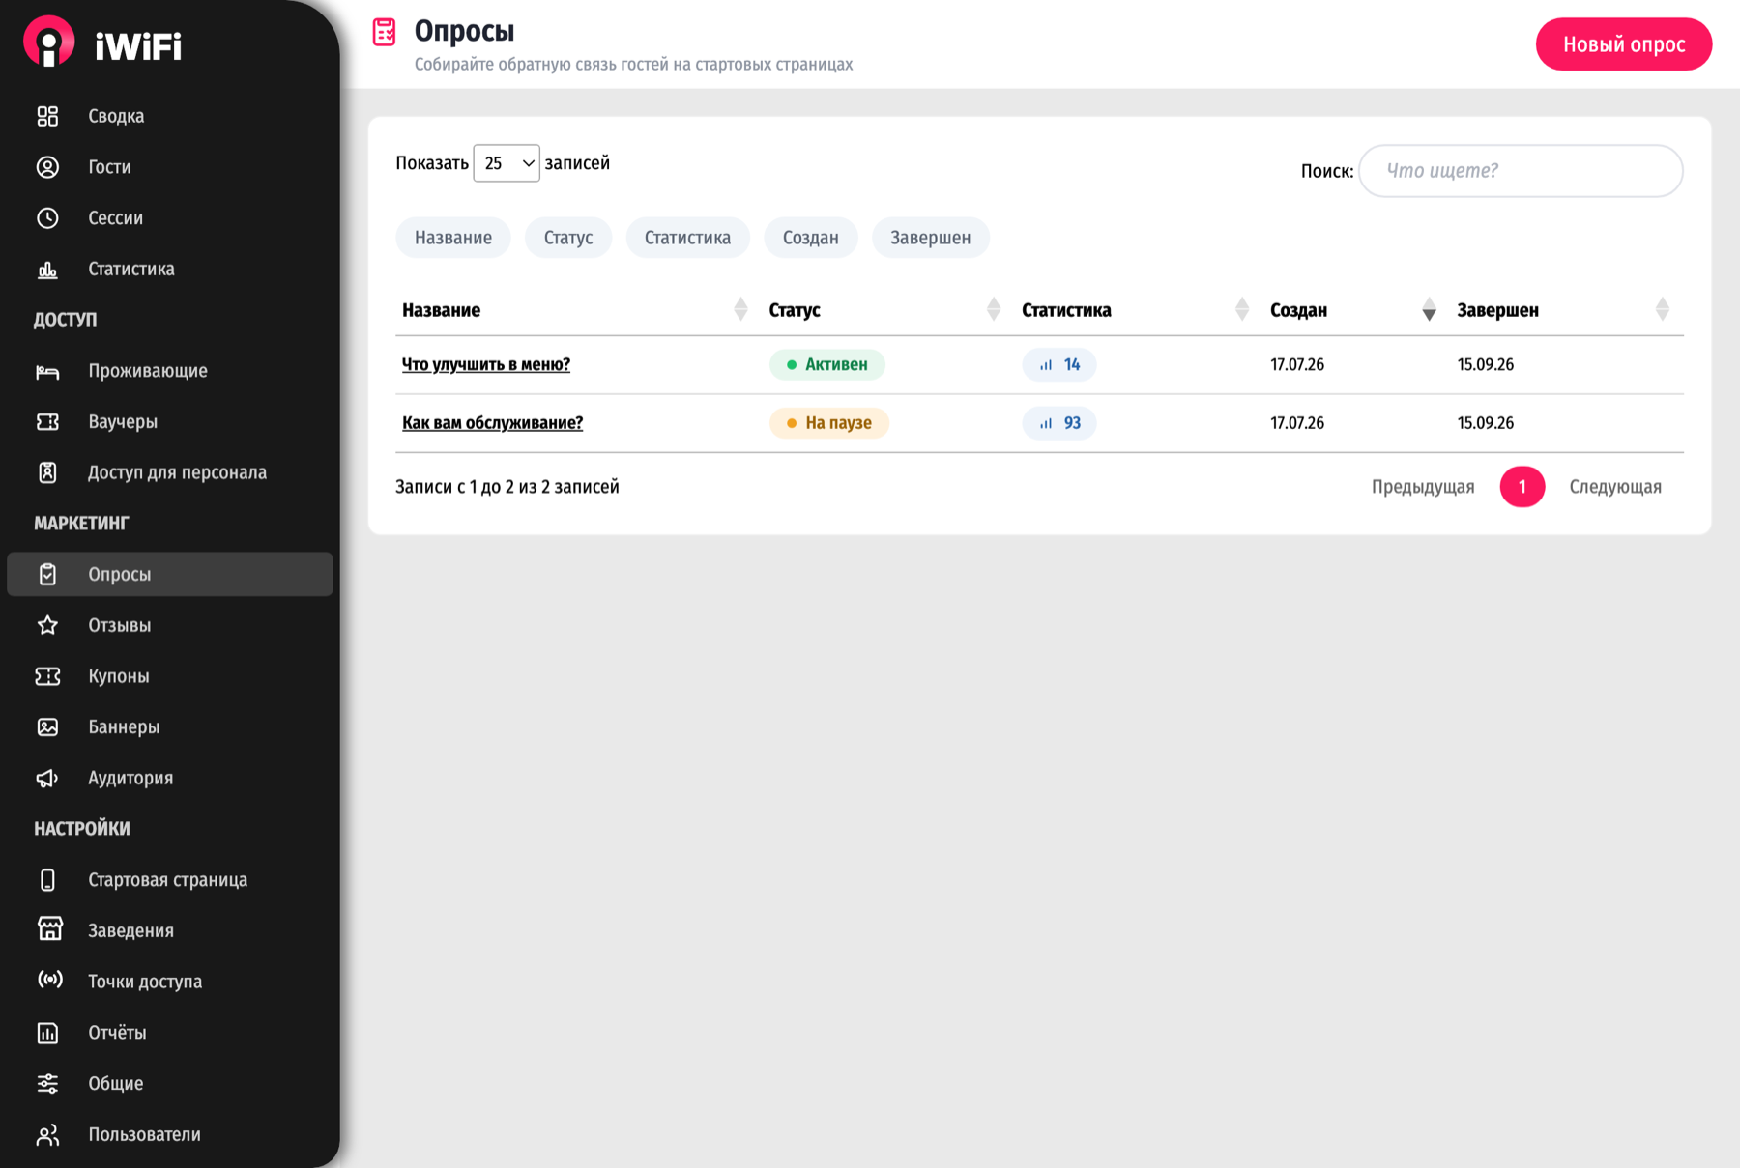Image resolution: width=1740 pixels, height=1168 pixels.
Task: Open the Сводка dashboard icon
Action: click(47, 116)
